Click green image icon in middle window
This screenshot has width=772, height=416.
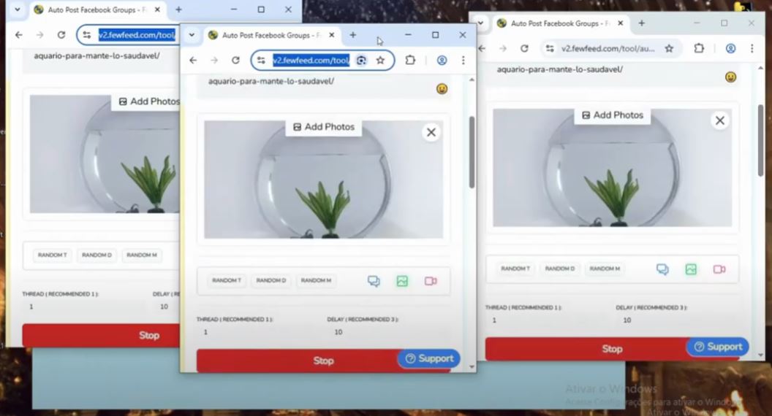coord(402,281)
